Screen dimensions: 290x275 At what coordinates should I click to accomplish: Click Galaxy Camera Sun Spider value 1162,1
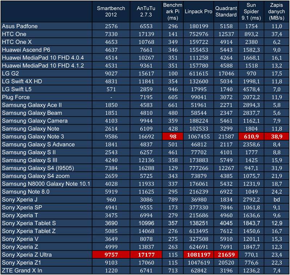click(x=251, y=121)
